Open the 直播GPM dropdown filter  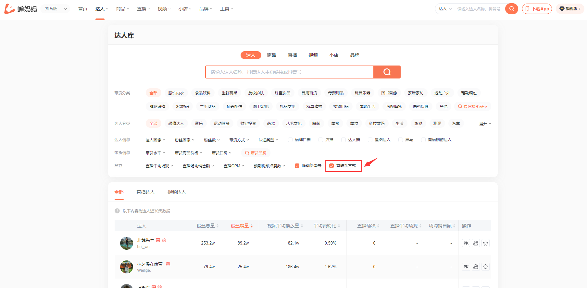[x=234, y=166]
